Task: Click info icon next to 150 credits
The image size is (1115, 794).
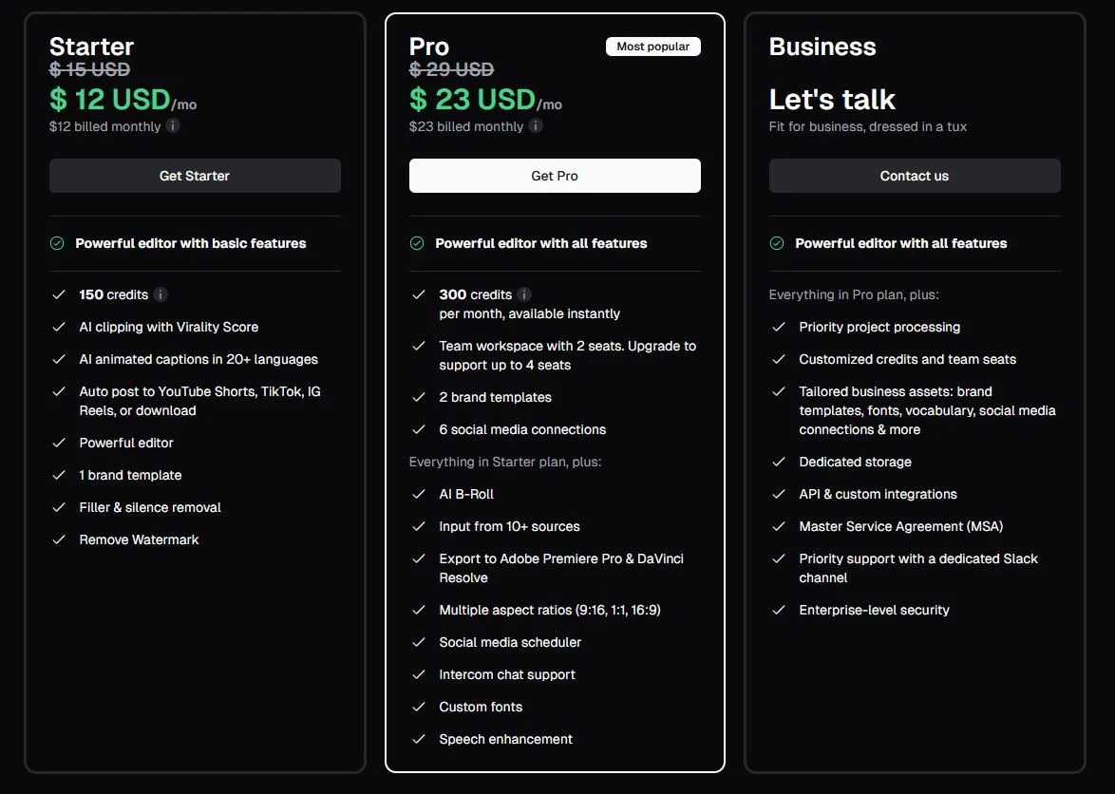Action: point(161,294)
